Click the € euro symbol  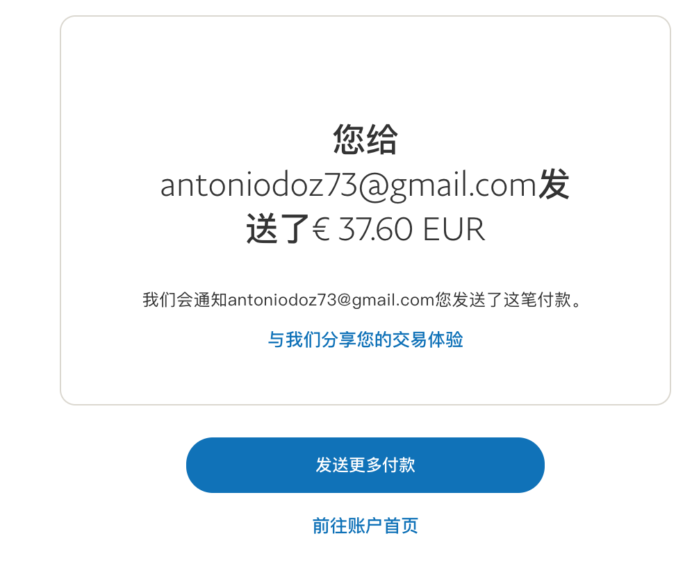click(x=321, y=229)
